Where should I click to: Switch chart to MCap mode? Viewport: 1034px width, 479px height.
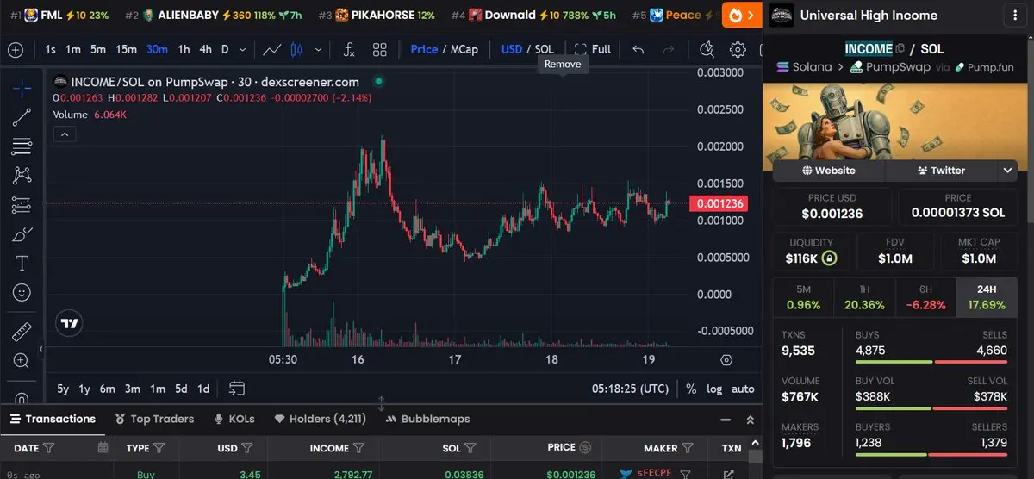[464, 49]
